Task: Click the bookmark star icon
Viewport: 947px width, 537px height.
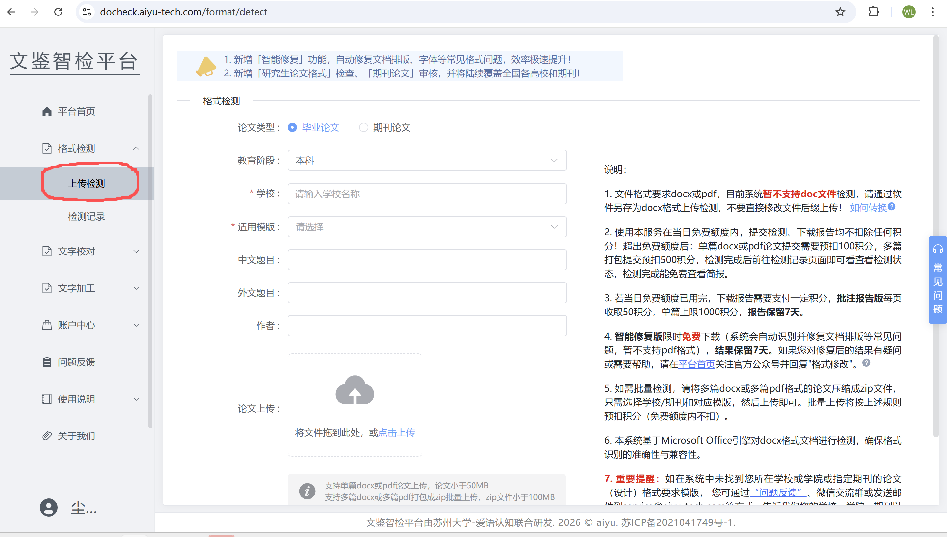Action: pyautogui.click(x=840, y=12)
